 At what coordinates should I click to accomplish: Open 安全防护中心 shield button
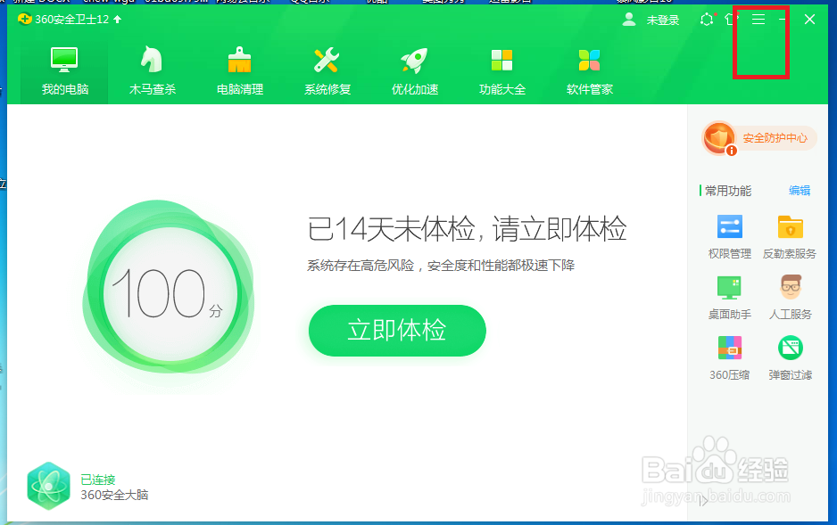[x=759, y=138]
